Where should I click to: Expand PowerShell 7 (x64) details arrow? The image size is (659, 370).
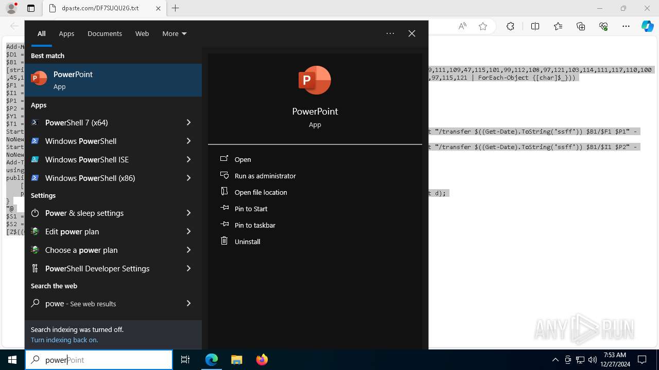[188, 122]
